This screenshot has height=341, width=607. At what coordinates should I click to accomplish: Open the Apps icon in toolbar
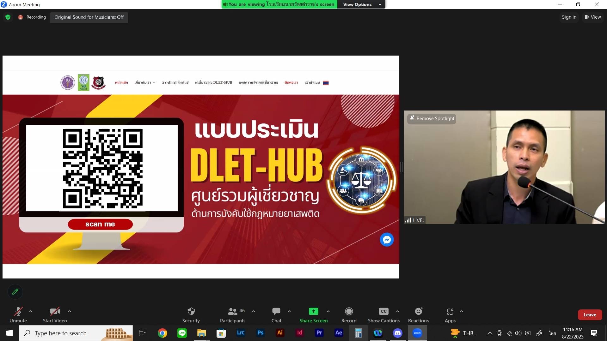(450, 312)
